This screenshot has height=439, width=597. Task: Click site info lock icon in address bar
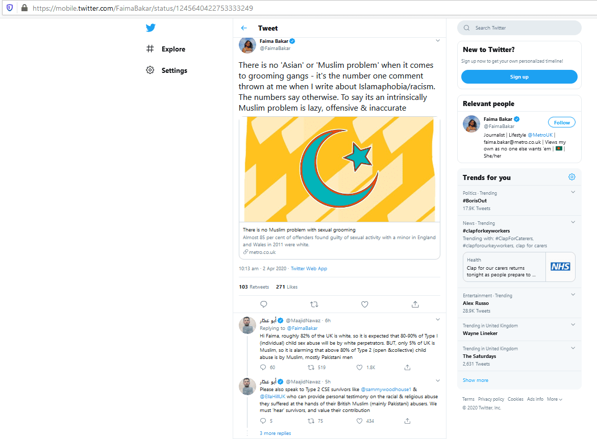pos(24,8)
